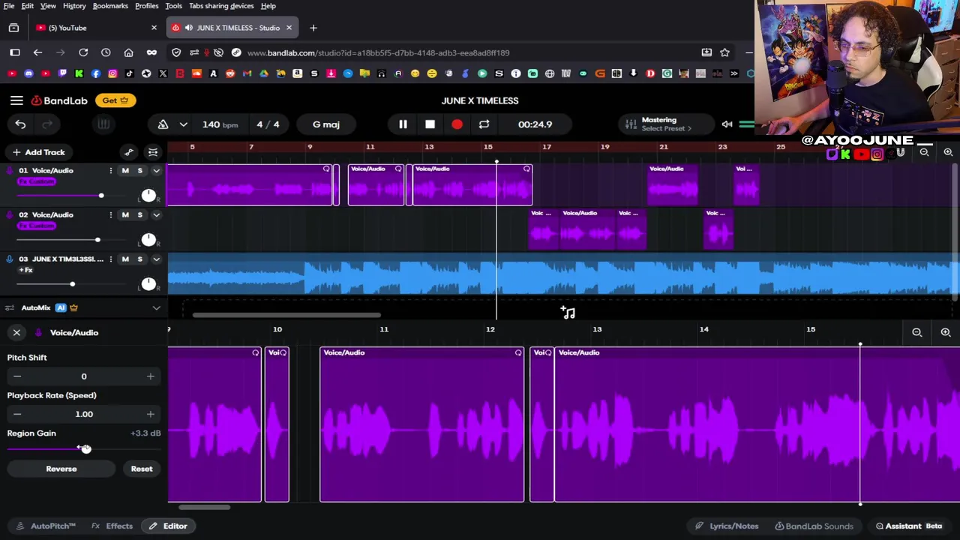Click the track 01 volume slider handle
Viewport: 960px width, 540px height.
tap(100, 196)
